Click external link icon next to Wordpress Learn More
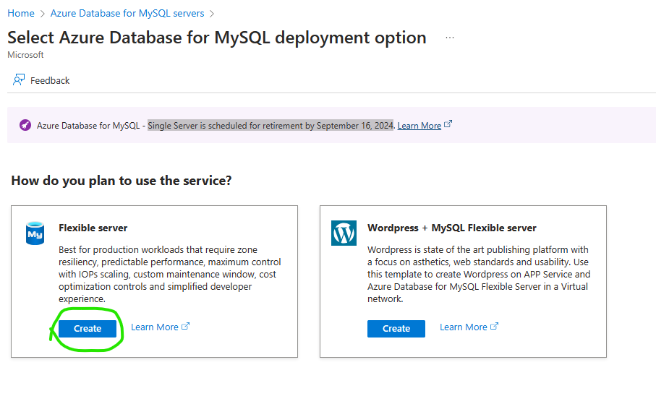Viewport: 656px width, 417px height. 494,326
